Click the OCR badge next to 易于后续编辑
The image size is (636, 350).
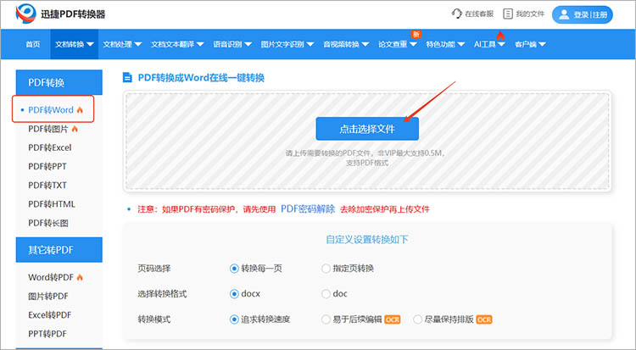click(393, 319)
